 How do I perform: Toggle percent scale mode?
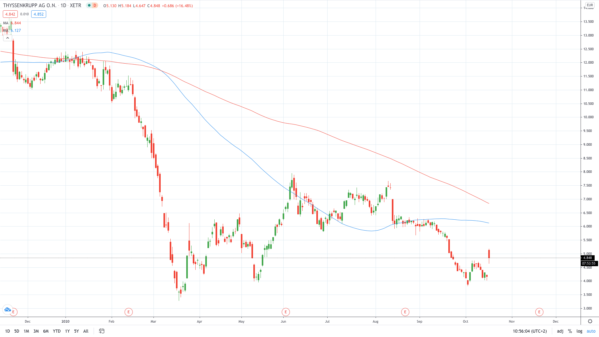click(570, 331)
